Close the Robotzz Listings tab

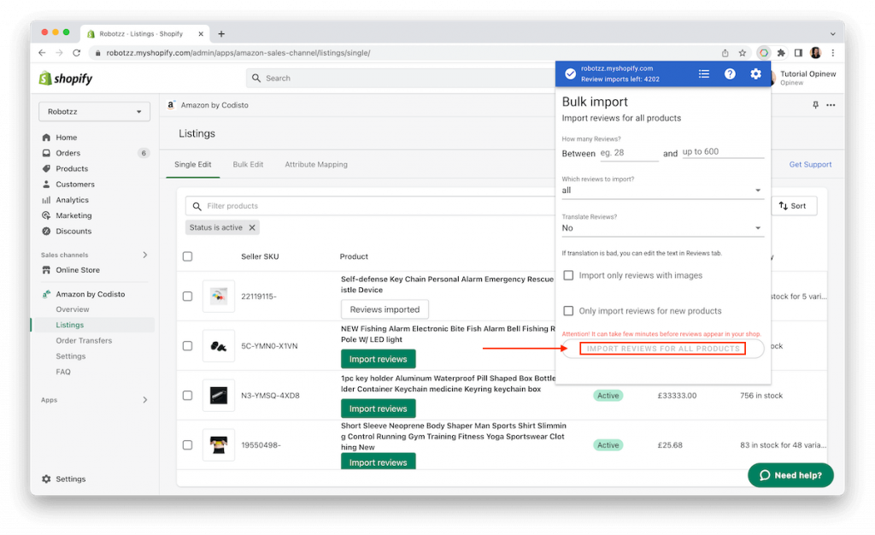(x=201, y=34)
